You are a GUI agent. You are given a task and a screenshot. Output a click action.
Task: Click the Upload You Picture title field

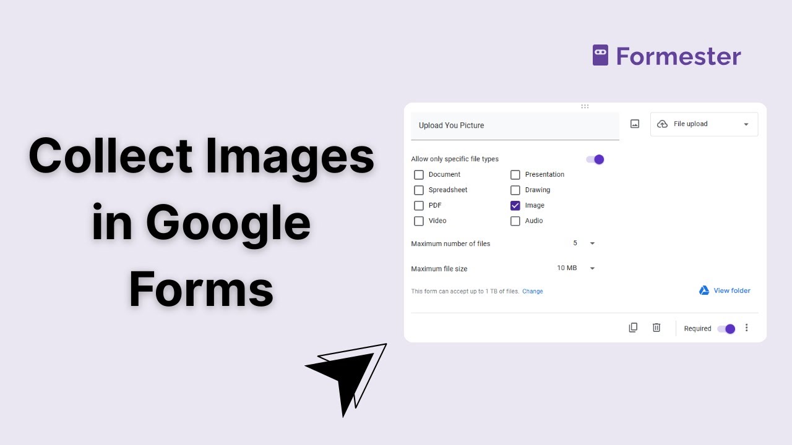pyautogui.click(x=515, y=125)
